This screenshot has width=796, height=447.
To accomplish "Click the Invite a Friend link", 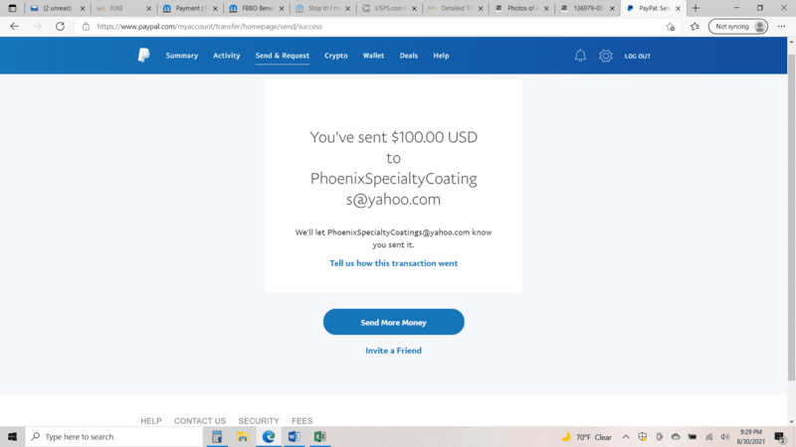I will point(393,351).
